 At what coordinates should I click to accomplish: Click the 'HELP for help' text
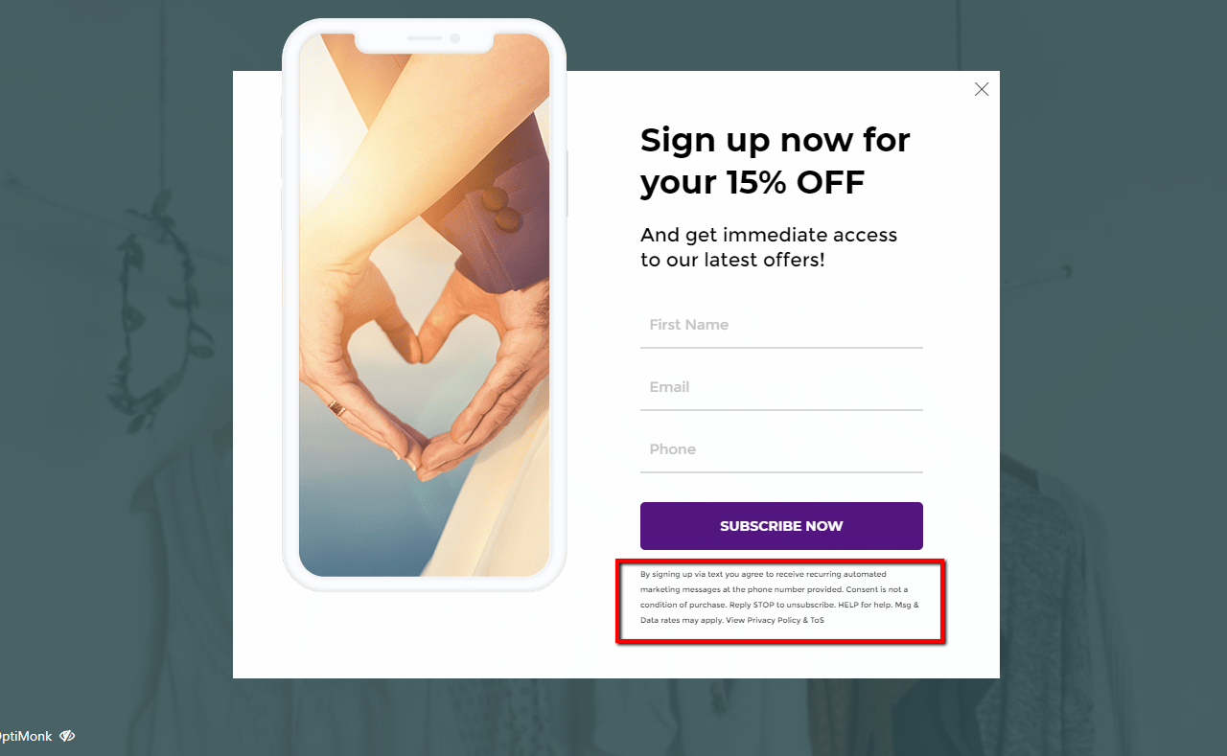point(866,605)
